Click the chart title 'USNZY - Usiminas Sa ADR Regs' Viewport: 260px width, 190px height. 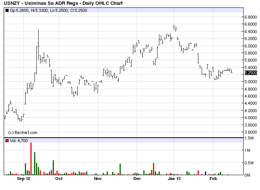[41, 3]
